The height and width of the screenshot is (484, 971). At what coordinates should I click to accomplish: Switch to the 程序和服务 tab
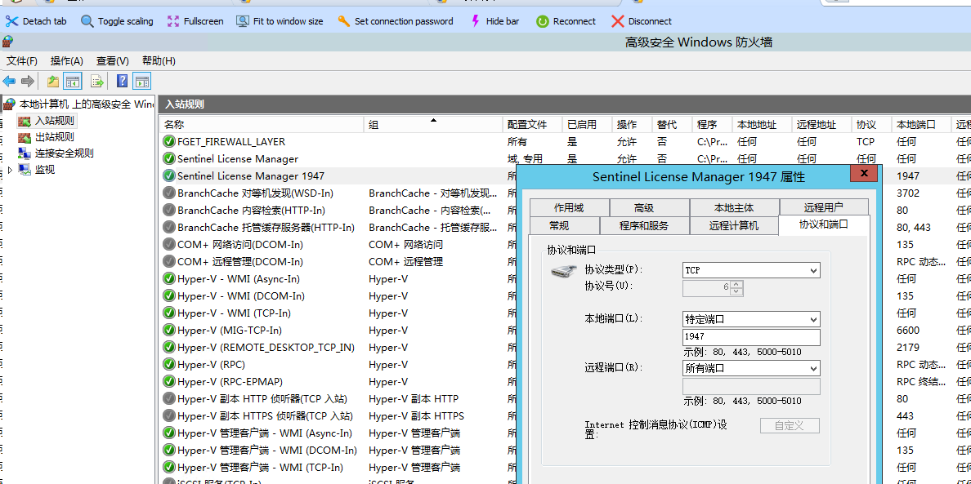point(644,225)
